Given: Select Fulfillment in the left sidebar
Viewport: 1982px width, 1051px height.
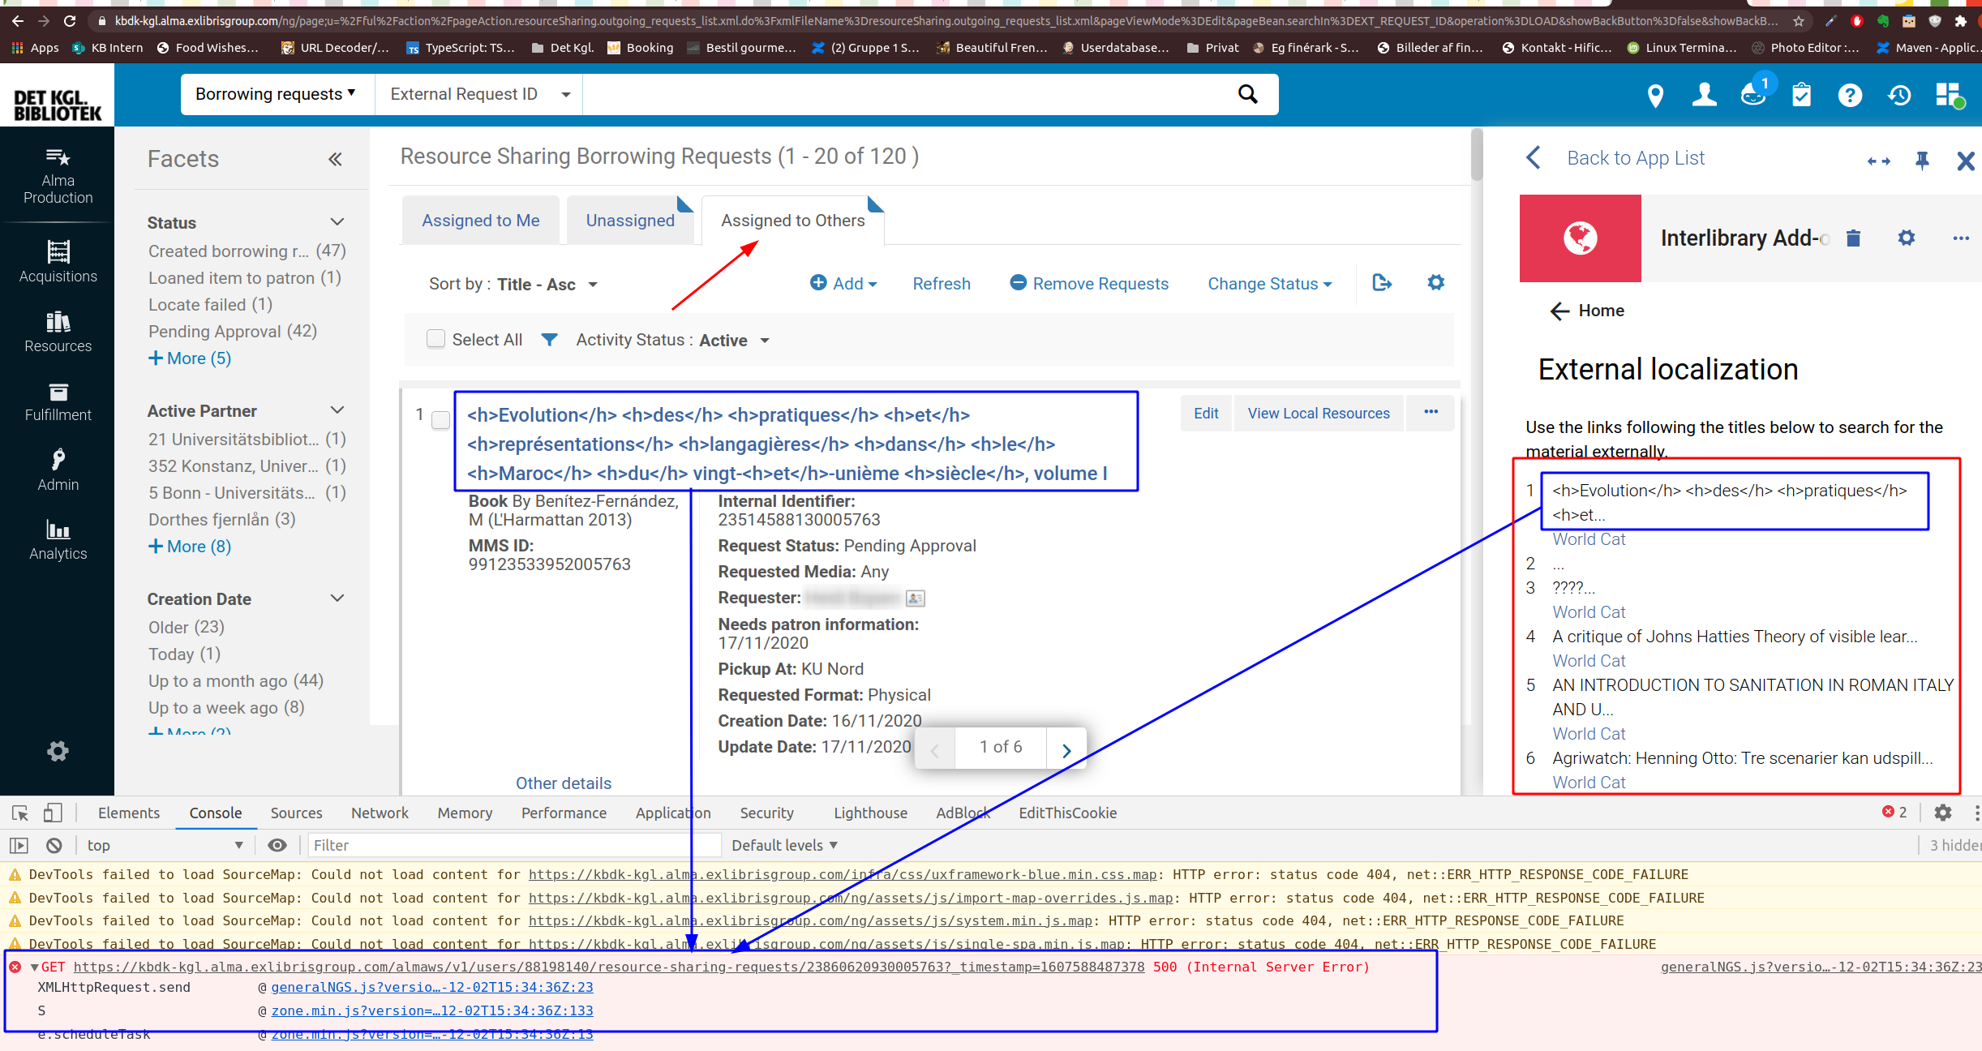Looking at the screenshot, I should click(x=58, y=403).
